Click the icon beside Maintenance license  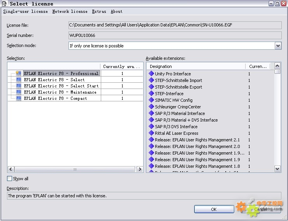pos(19,92)
